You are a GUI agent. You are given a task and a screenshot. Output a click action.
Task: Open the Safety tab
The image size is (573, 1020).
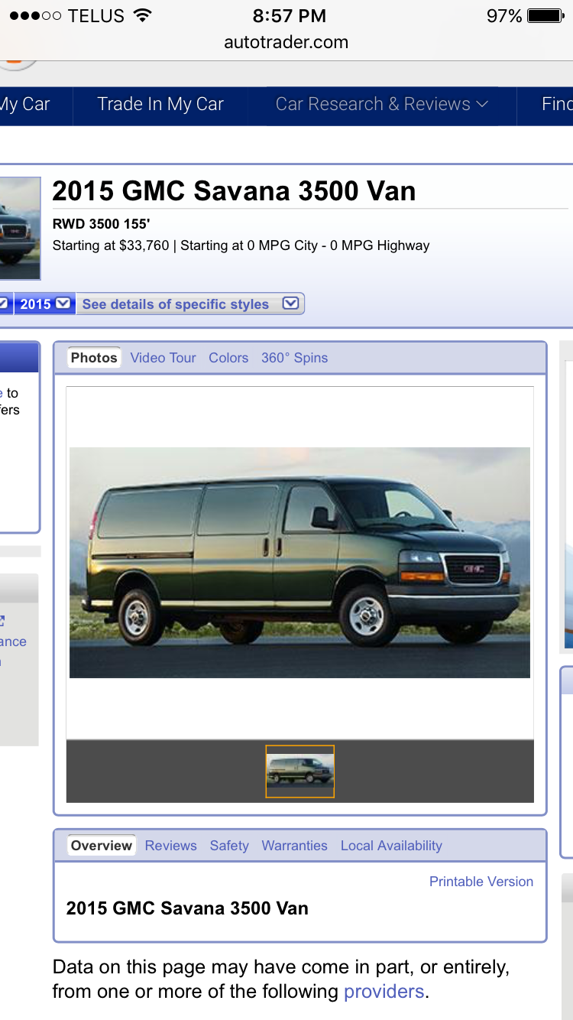[x=229, y=846]
